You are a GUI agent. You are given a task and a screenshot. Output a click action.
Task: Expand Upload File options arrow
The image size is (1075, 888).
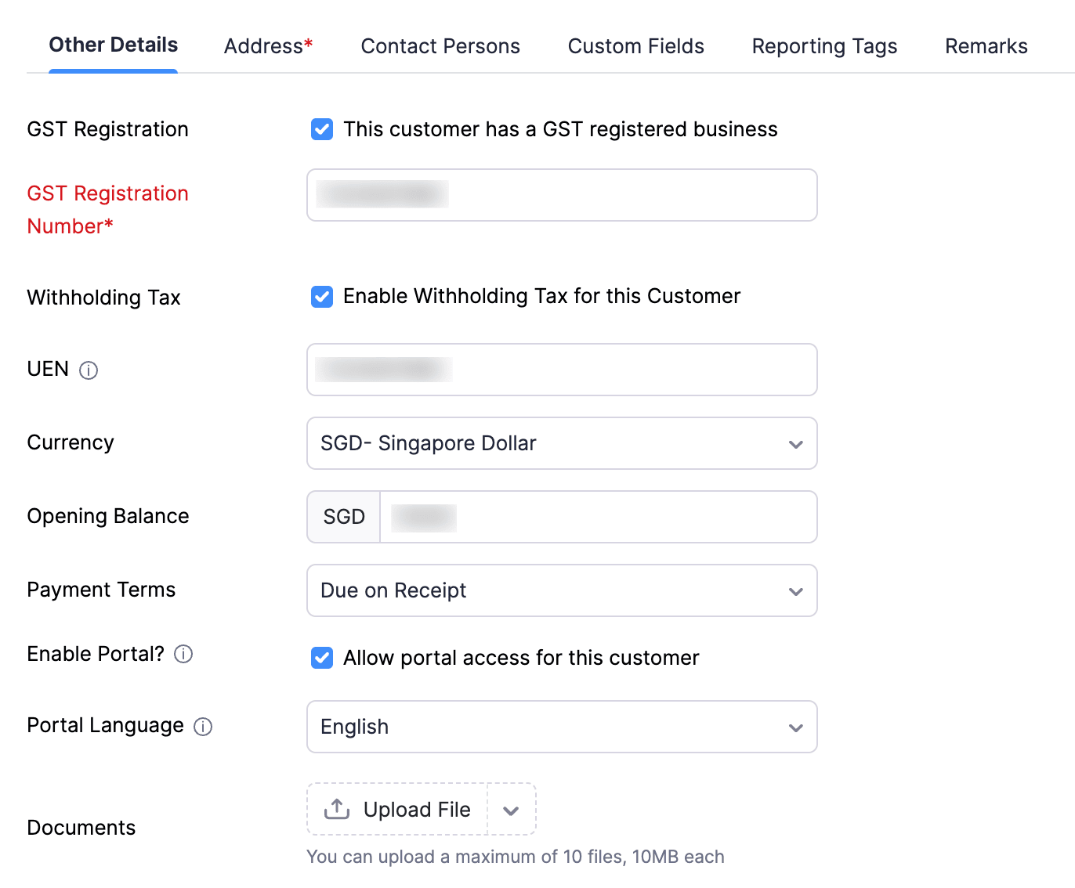coord(511,810)
